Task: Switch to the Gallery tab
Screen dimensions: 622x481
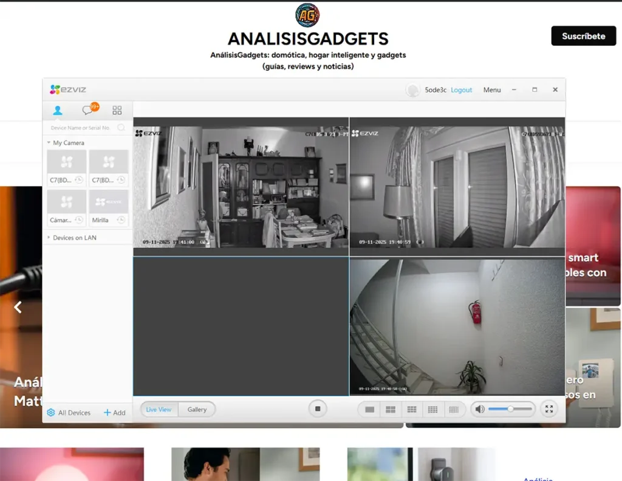Action: pyautogui.click(x=197, y=410)
